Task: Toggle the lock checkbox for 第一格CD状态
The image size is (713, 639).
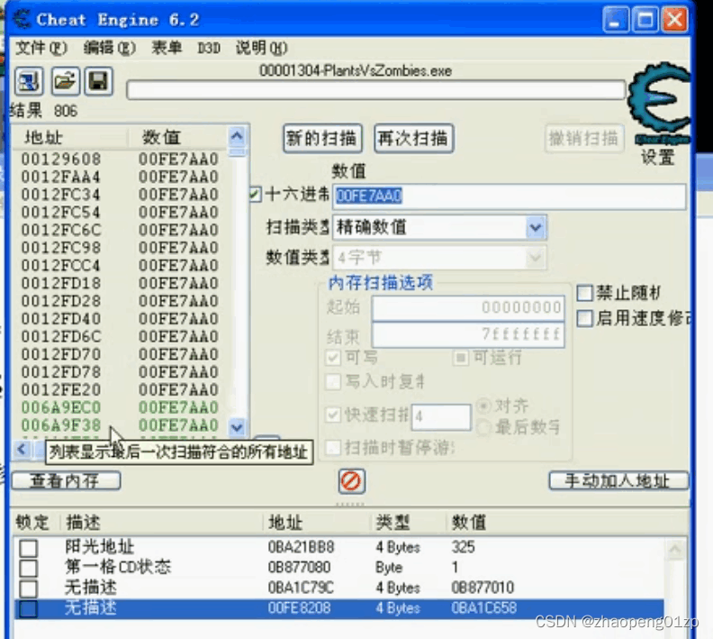Action: pos(28,568)
